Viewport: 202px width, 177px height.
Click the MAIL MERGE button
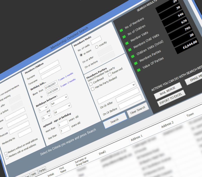168,91
